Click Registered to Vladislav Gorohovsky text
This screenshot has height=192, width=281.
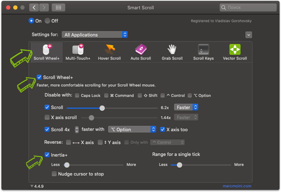point(221,21)
